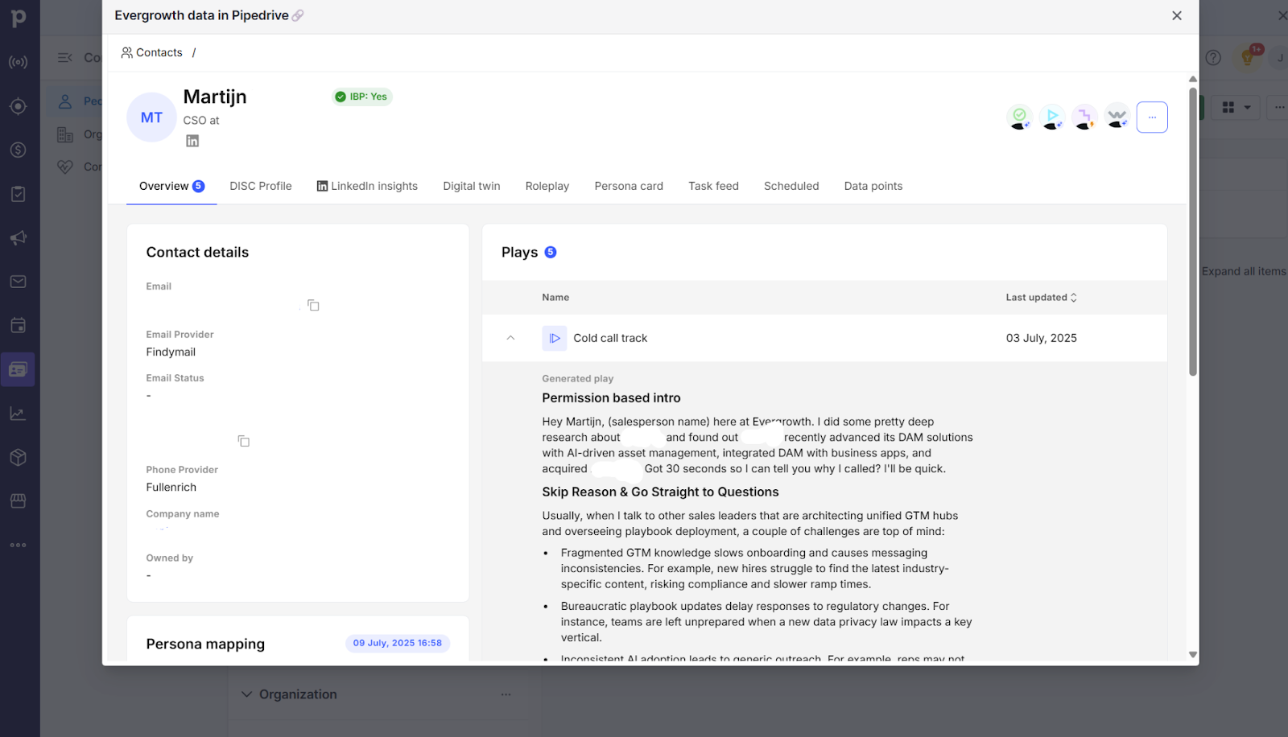Screen dimensions: 1288x737
Task: Switch to the DISC Profile tab
Action: pos(260,186)
